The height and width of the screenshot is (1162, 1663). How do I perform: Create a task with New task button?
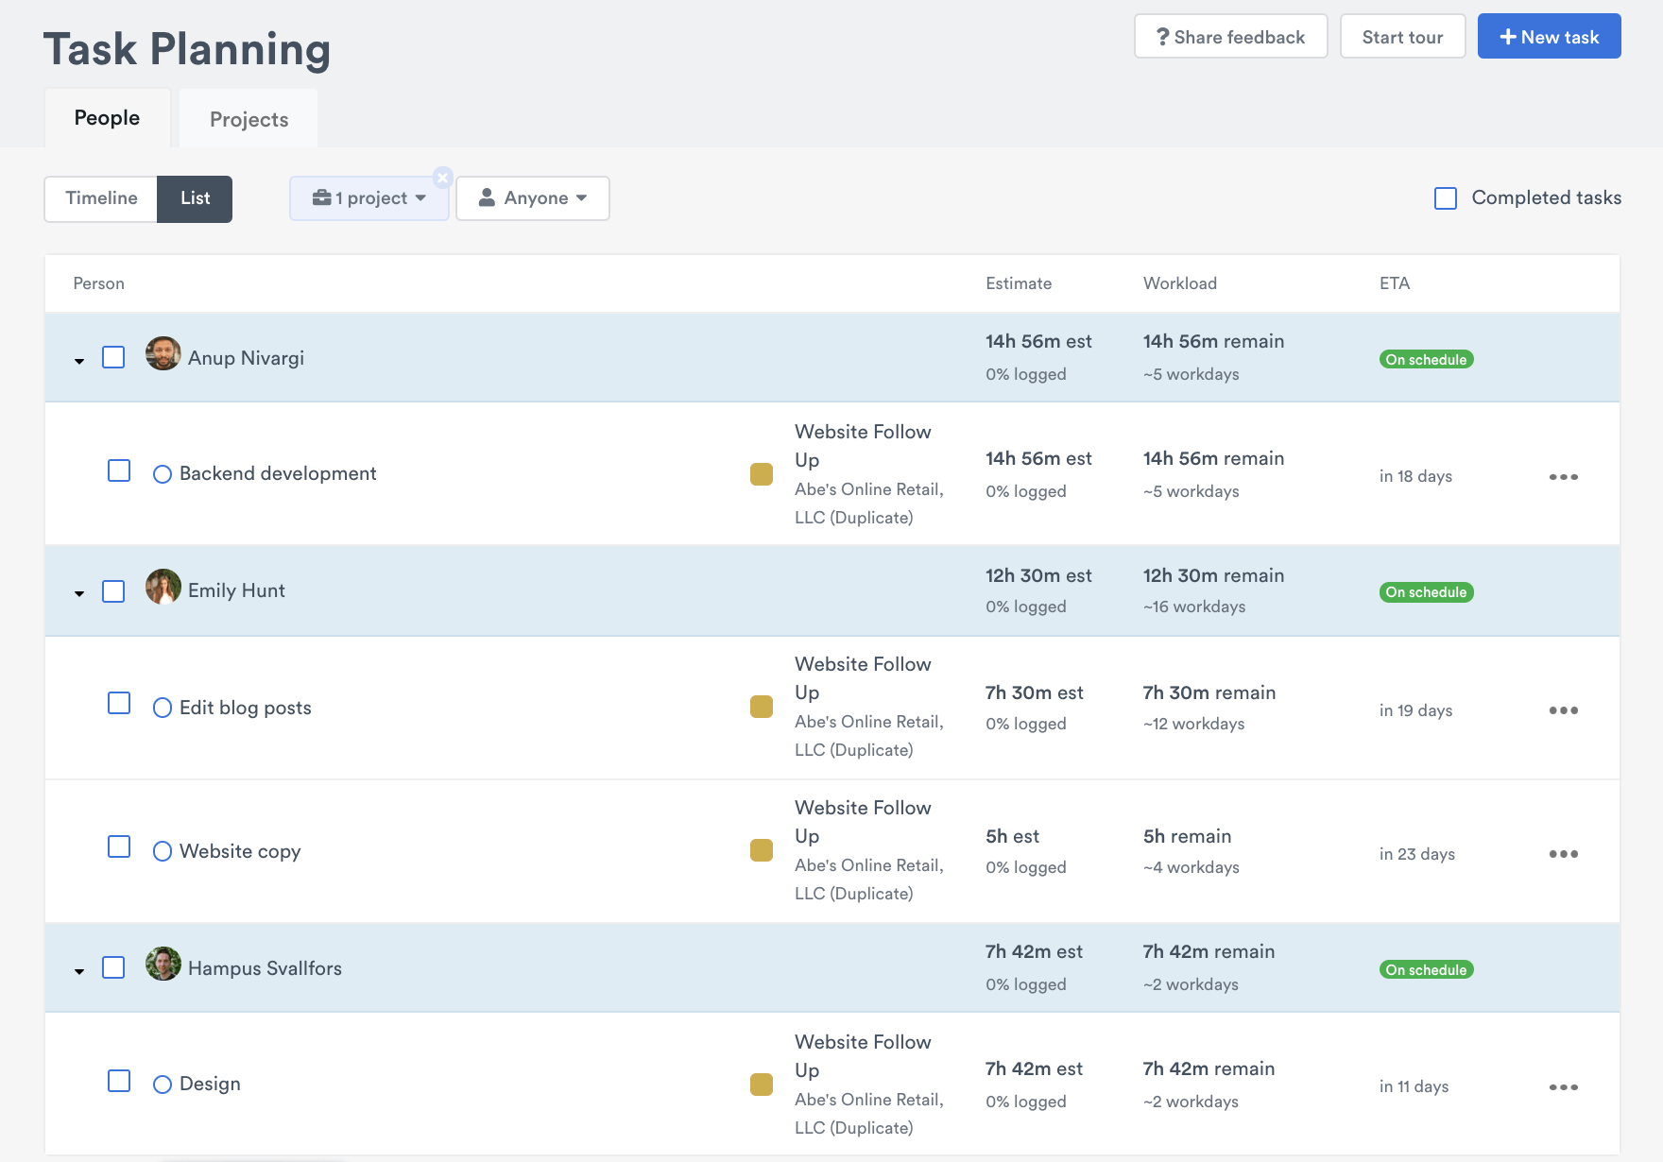pyautogui.click(x=1549, y=37)
